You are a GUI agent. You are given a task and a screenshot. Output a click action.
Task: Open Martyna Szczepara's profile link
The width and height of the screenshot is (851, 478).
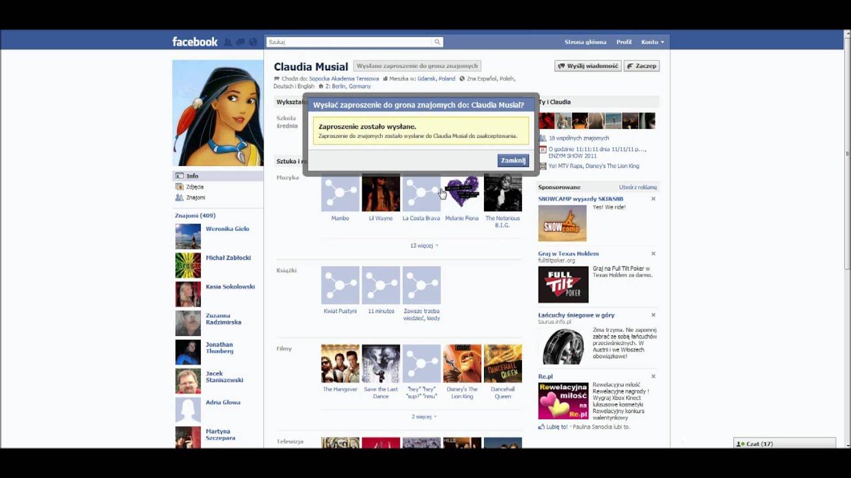pos(220,435)
